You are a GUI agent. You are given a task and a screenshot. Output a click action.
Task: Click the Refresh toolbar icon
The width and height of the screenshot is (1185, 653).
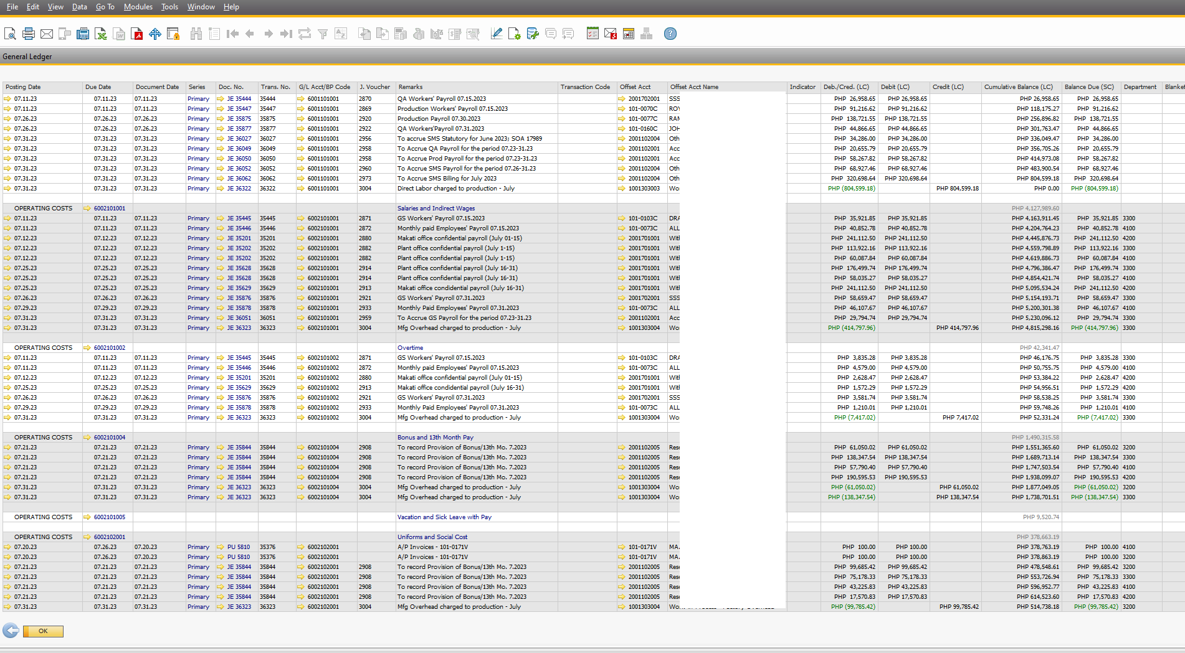pos(305,34)
